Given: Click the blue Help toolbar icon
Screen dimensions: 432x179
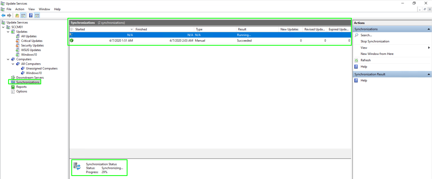Looking at the screenshot, I should pos(31,15).
